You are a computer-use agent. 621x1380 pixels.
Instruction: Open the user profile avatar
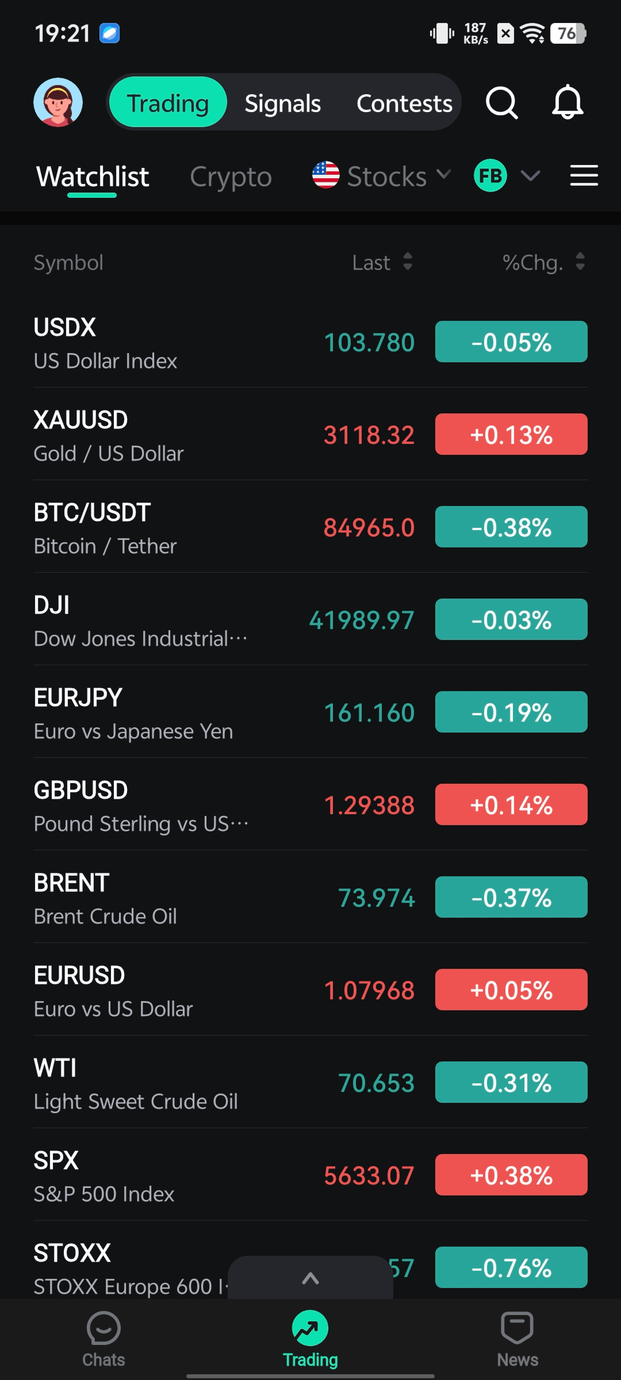click(x=58, y=102)
